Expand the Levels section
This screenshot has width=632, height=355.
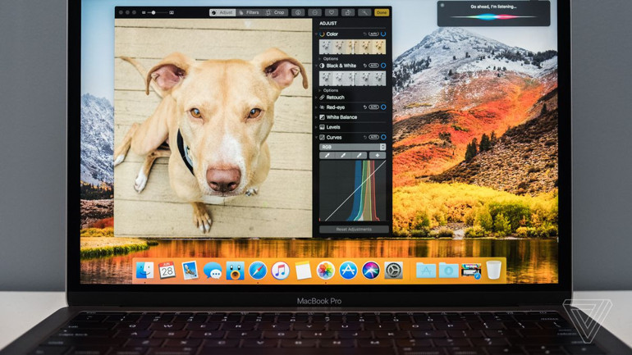pyautogui.click(x=316, y=127)
